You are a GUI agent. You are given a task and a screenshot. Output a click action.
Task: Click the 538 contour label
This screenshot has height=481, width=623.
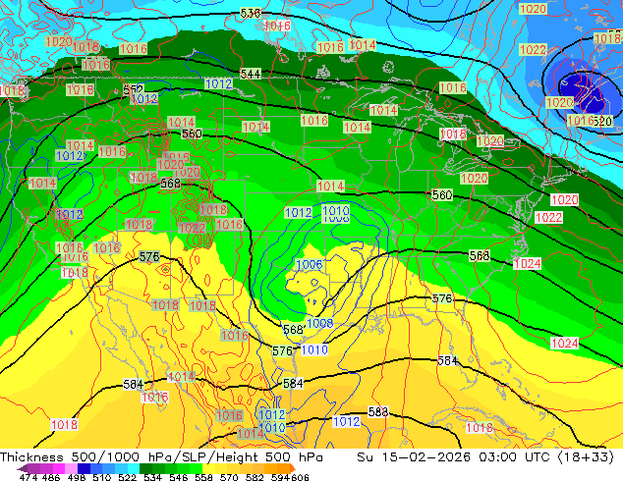tap(251, 14)
